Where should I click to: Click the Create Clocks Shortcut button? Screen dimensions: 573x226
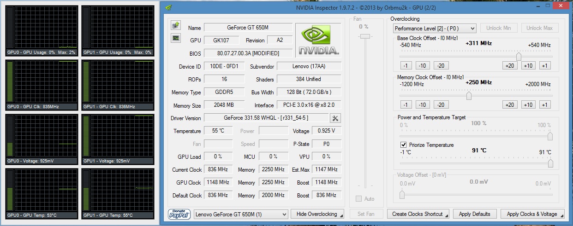pyautogui.click(x=419, y=214)
